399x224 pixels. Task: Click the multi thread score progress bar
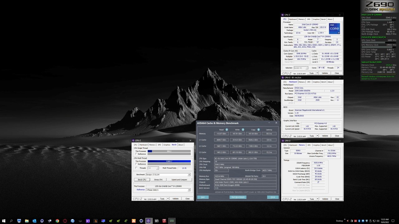pos(169,161)
